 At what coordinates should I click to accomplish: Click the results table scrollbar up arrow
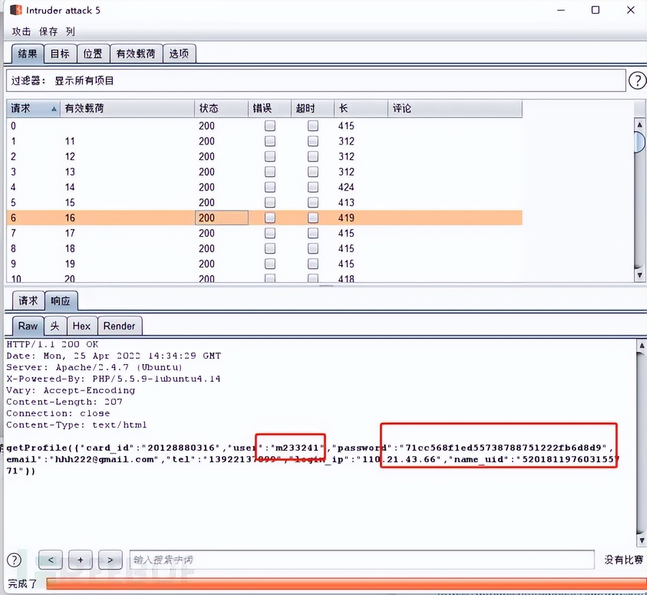[x=640, y=124]
